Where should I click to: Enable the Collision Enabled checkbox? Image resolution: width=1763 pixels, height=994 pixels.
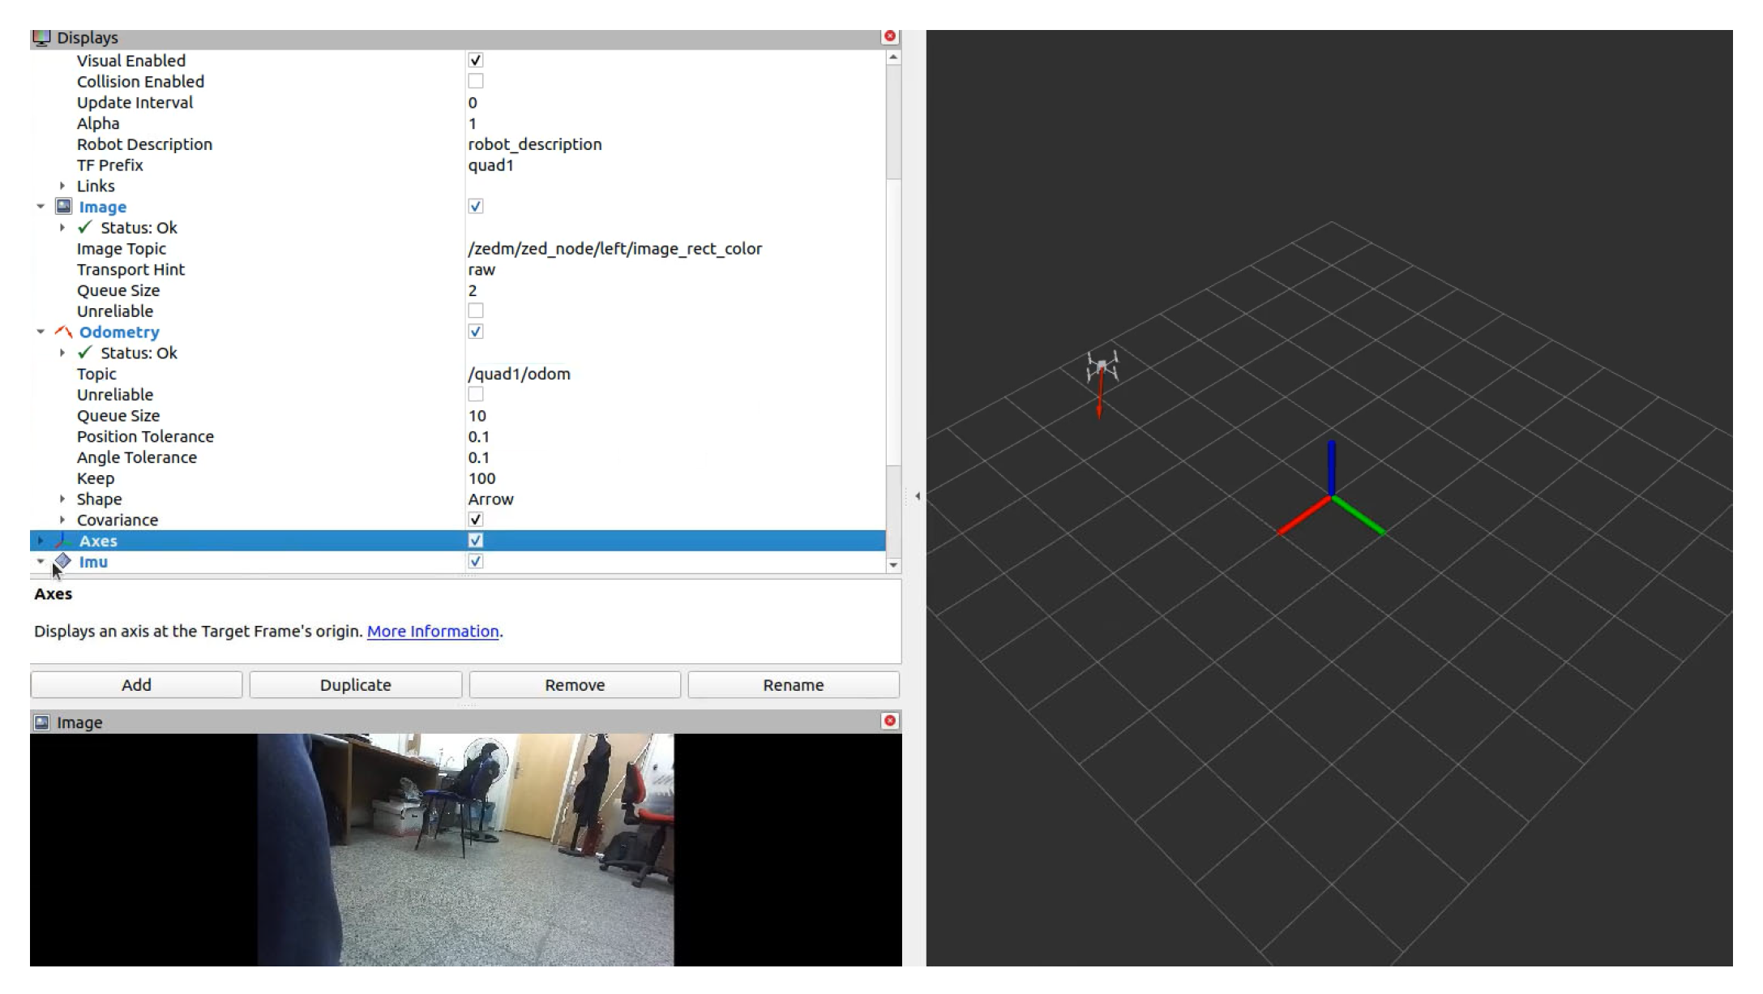click(x=476, y=81)
